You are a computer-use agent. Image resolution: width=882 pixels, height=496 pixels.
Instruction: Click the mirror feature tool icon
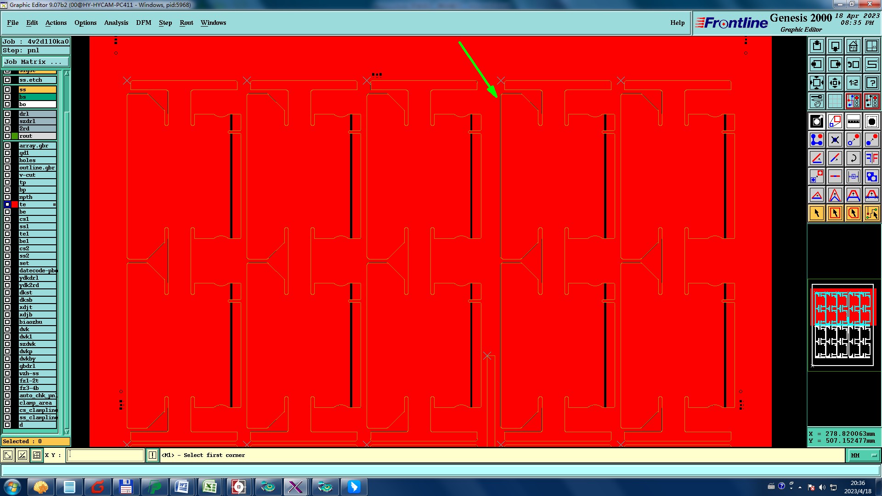(x=871, y=158)
